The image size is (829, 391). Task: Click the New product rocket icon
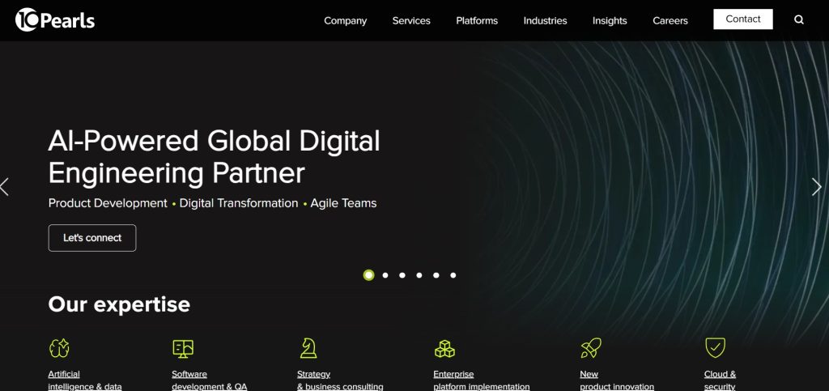590,347
